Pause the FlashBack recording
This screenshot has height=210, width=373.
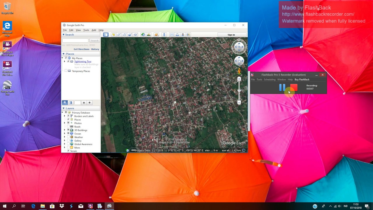(x=282, y=87)
